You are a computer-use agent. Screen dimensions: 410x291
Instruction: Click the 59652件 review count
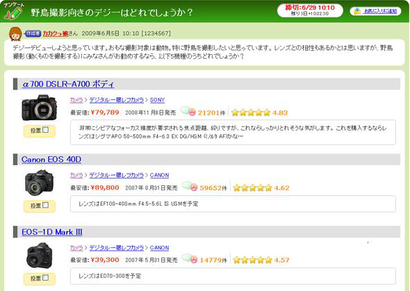(213, 188)
